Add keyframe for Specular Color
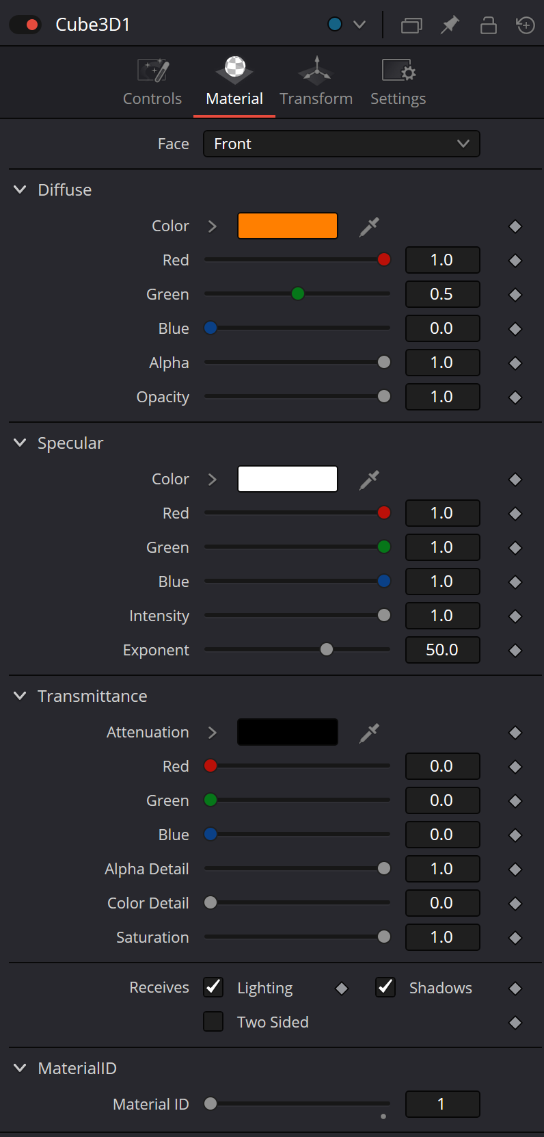The image size is (544, 1137). point(515,480)
